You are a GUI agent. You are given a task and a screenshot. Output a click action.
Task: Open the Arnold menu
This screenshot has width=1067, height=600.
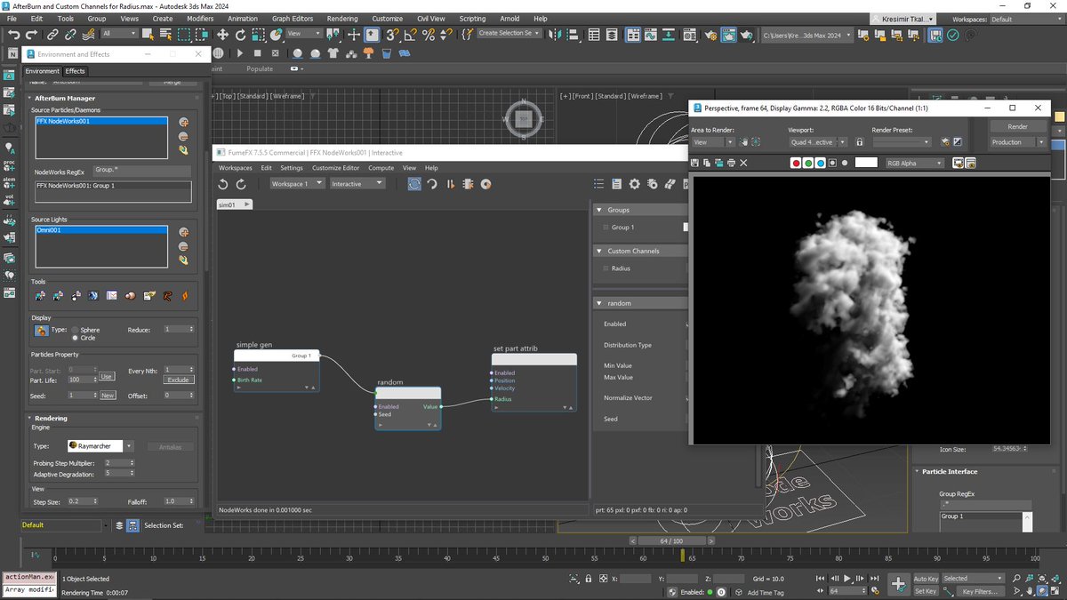coord(509,18)
